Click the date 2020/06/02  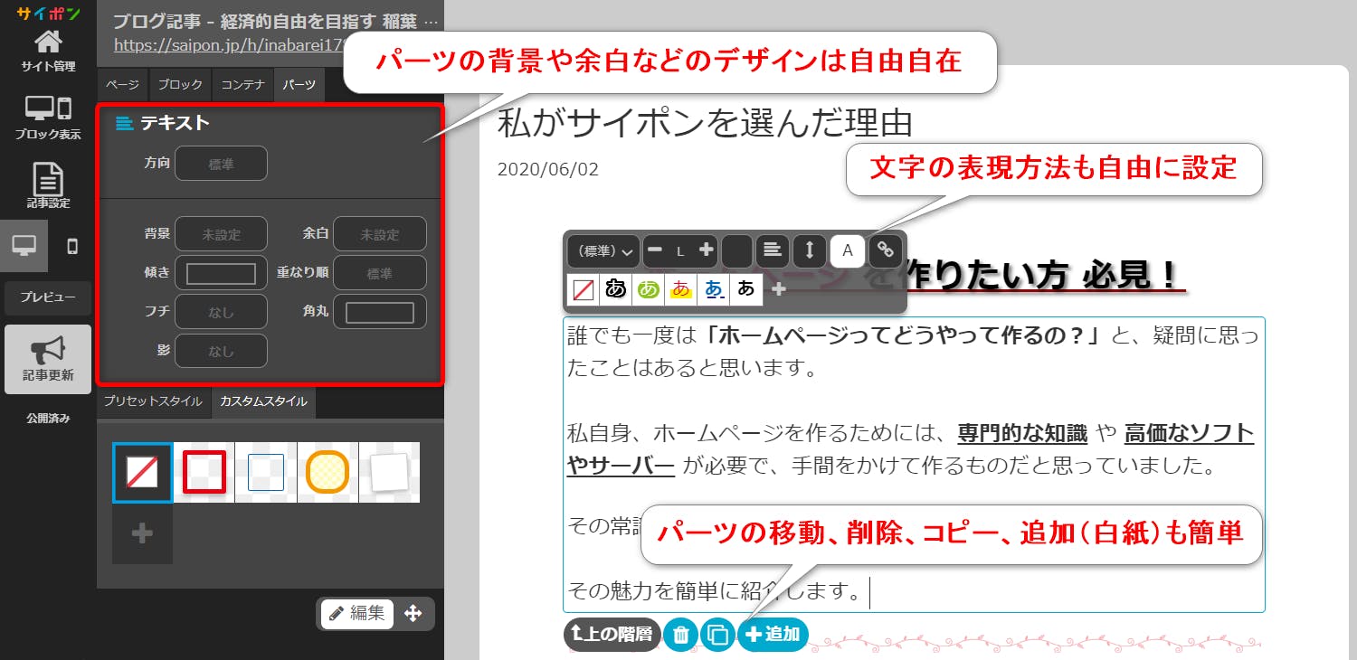tap(548, 169)
